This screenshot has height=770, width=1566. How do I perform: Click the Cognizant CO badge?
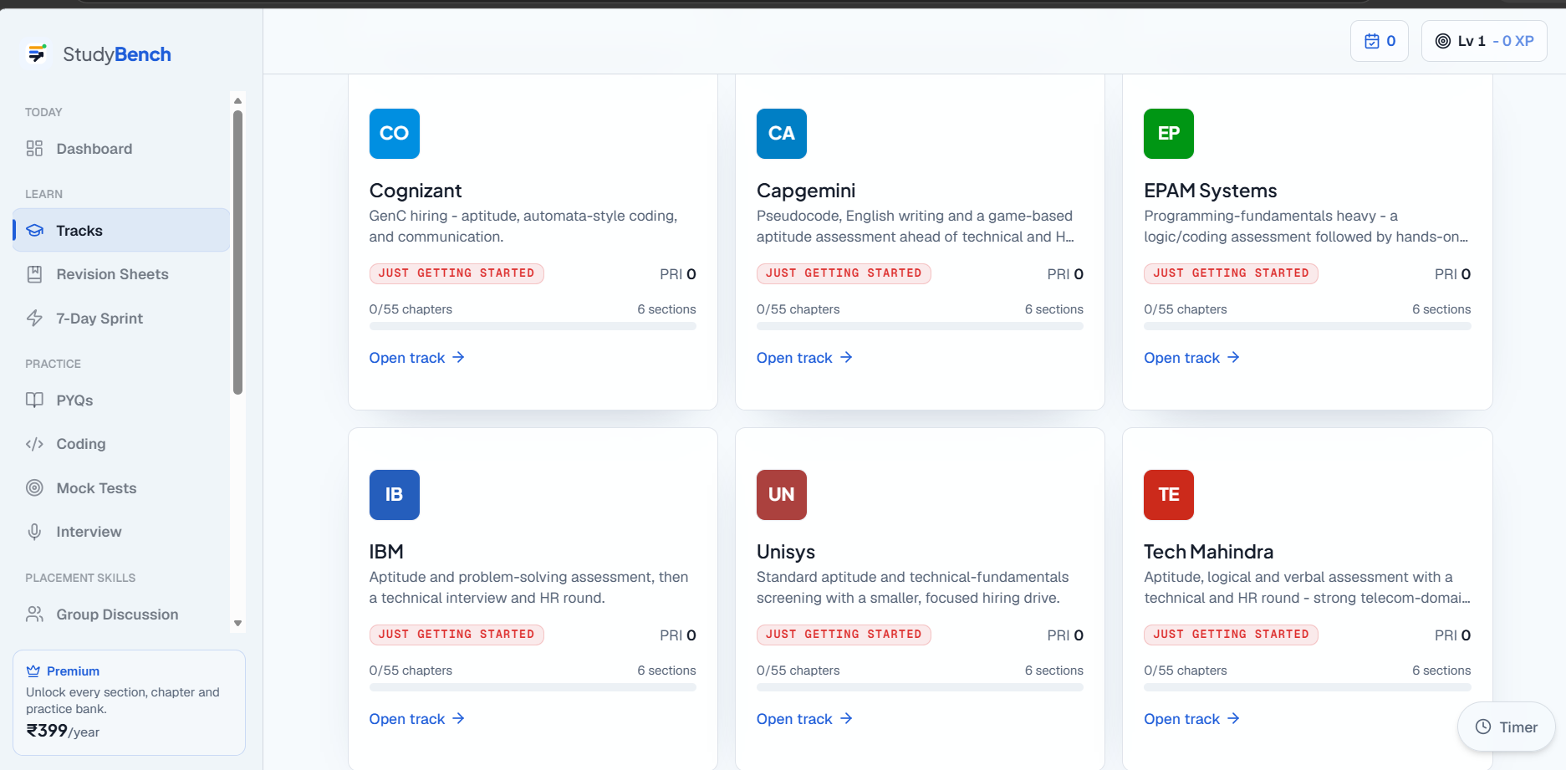pyautogui.click(x=395, y=134)
